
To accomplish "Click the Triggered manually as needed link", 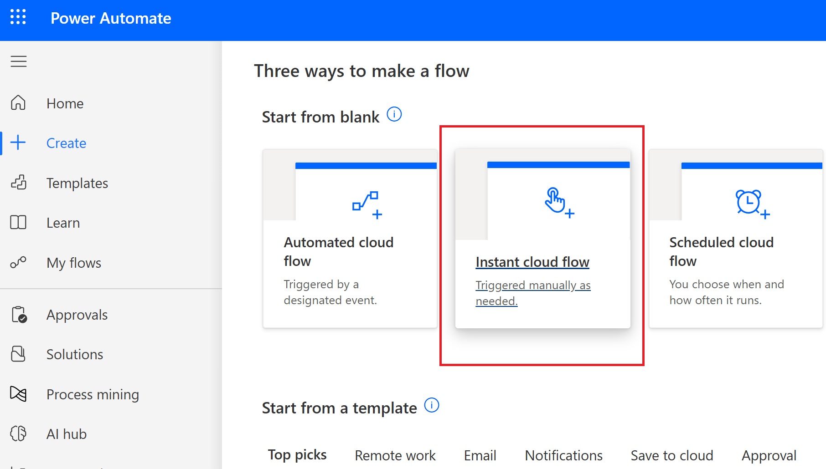I will [x=533, y=293].
